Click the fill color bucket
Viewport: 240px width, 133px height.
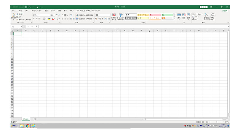(x=49, y=19)
